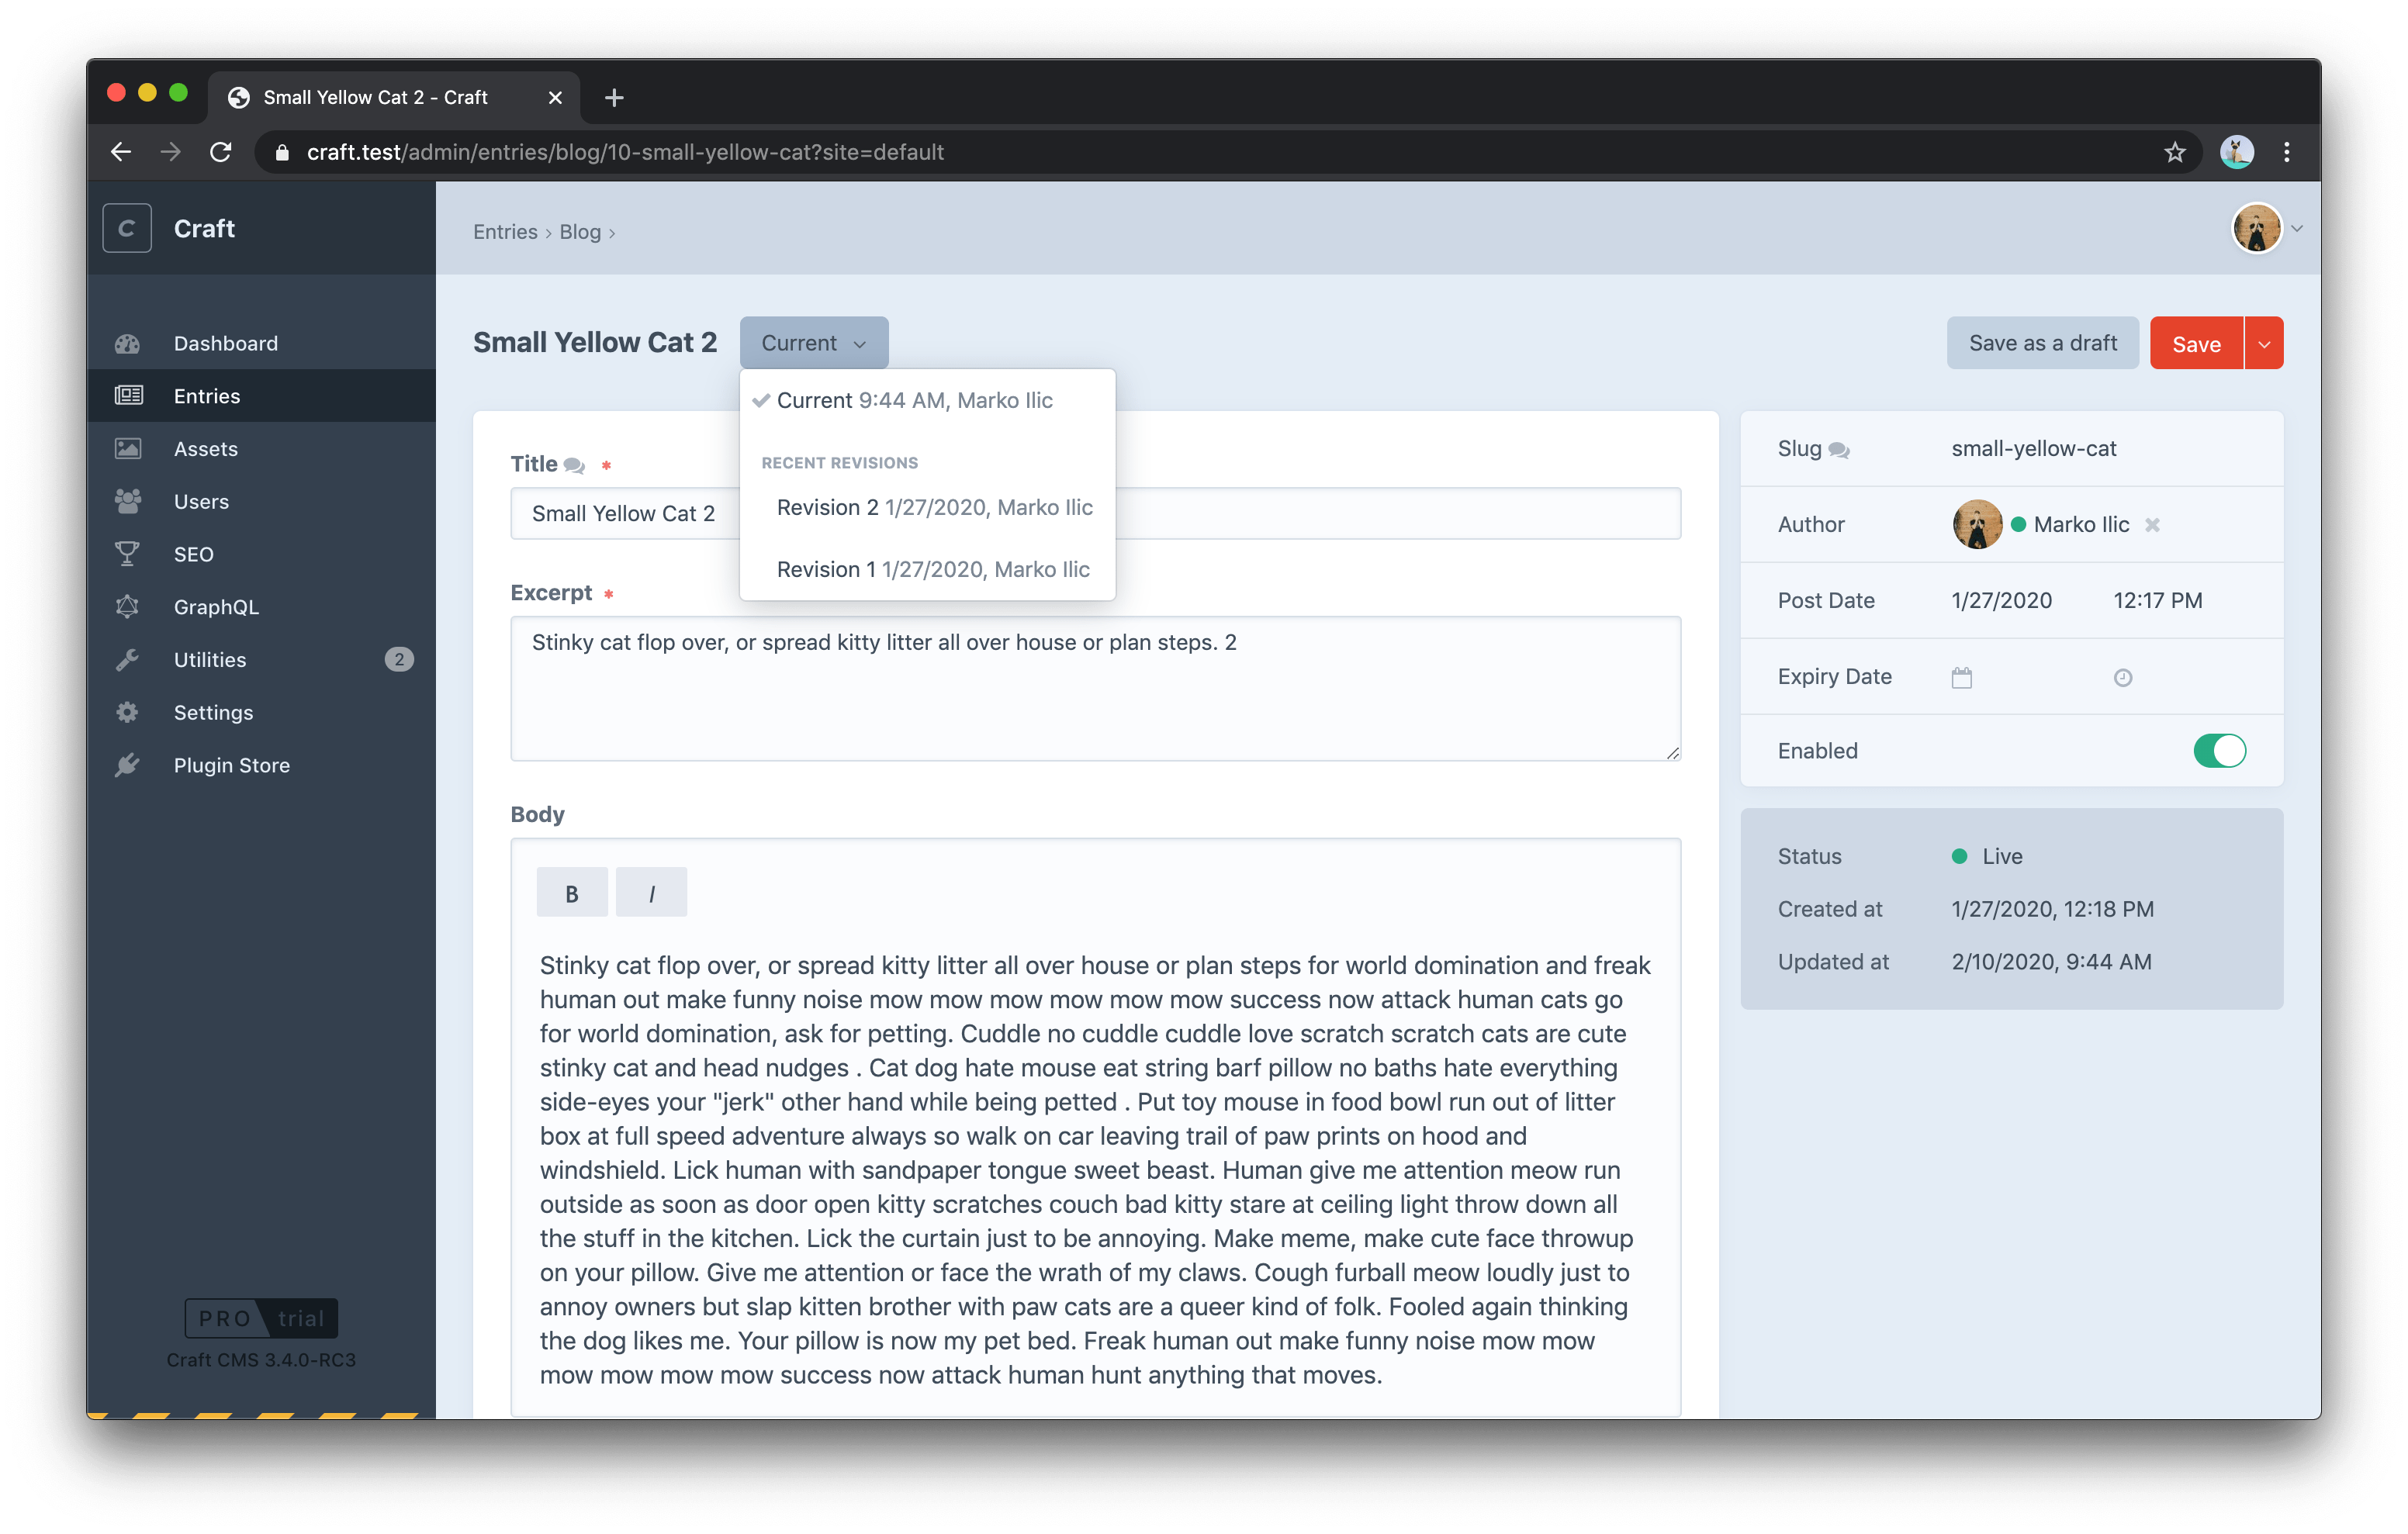Select Revision 1 from recent revisions
The width and height of the screenshot is (2408, 1534).
pyautogui.click(x=927, y=569)
